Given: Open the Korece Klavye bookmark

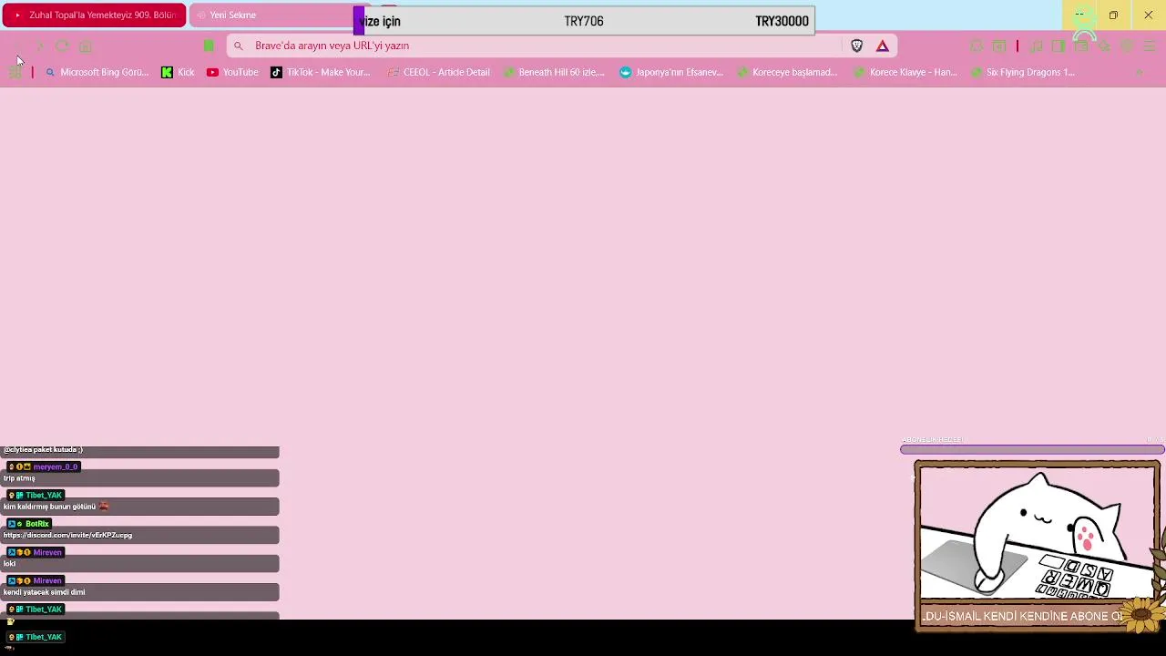Looking at the screenshot, I should click(x=905, y=72).
